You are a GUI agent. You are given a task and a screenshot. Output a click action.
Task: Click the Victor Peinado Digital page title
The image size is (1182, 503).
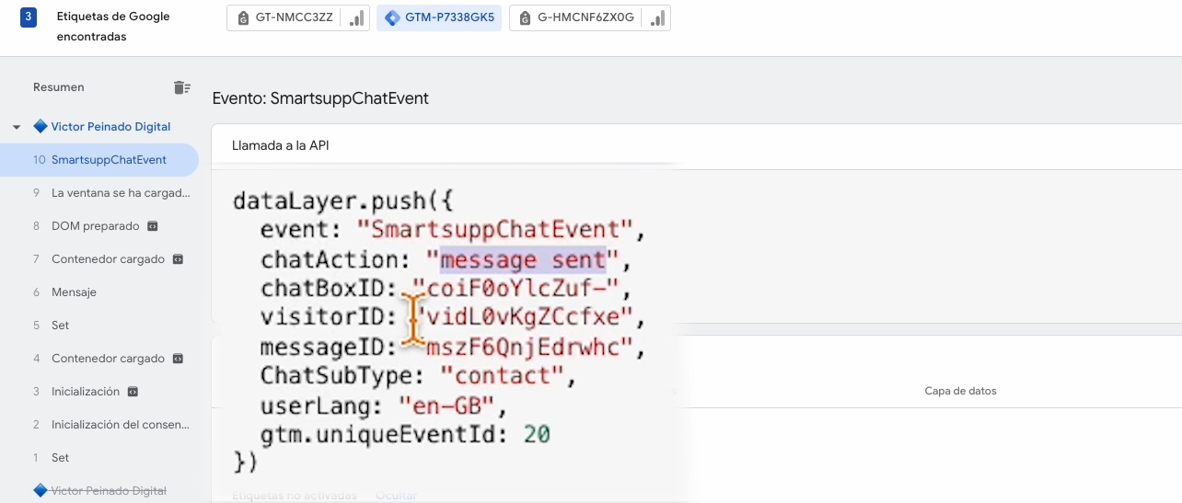110,127
